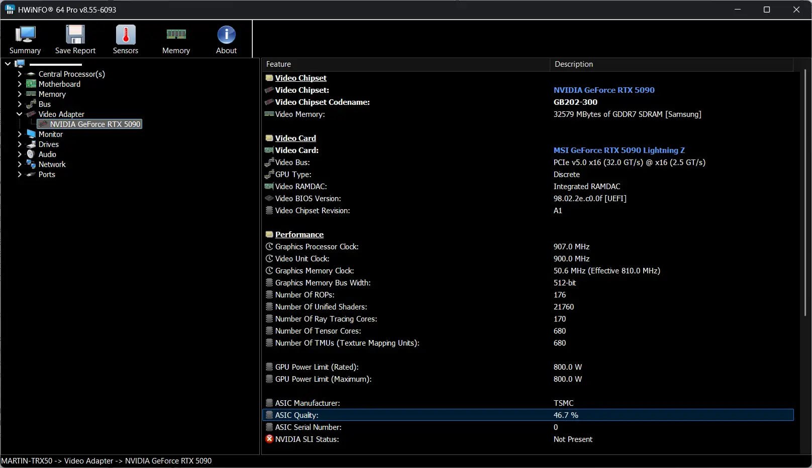Screen dimensions: 812x468
Task: Collapse the Video Adapter node
Action: (20, 114)
